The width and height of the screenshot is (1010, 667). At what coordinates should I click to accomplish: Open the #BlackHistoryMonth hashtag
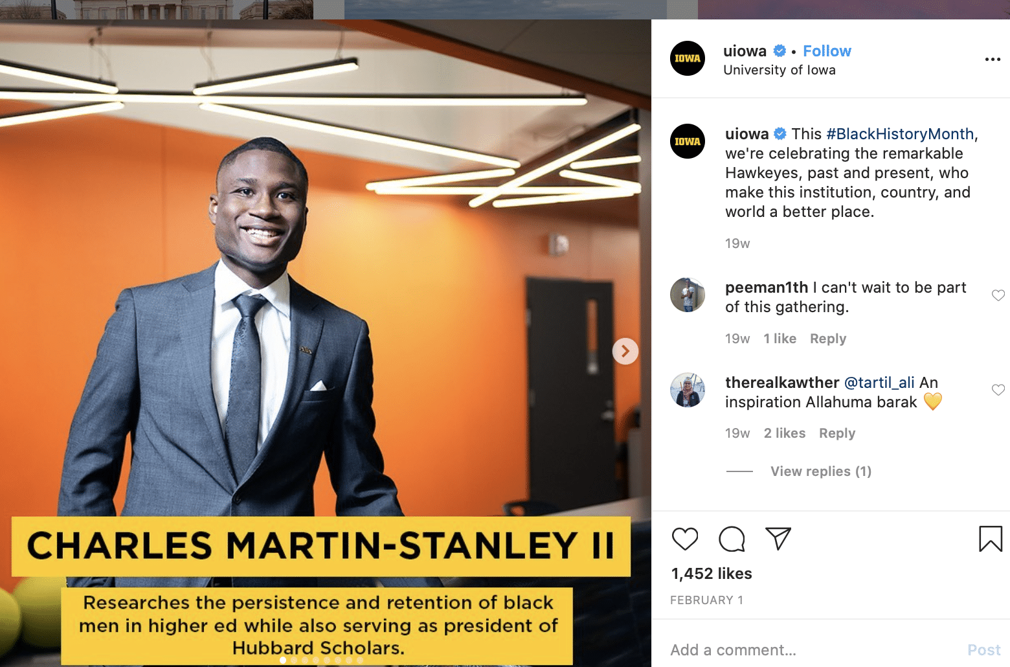[x=900, y=134]
